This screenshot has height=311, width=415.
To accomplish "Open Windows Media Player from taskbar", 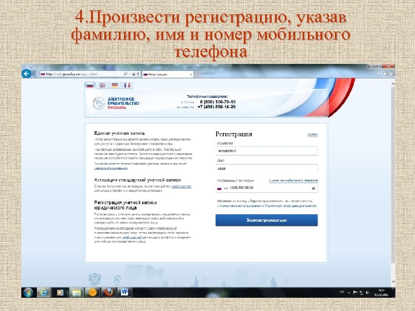I will tap(61, 293).
